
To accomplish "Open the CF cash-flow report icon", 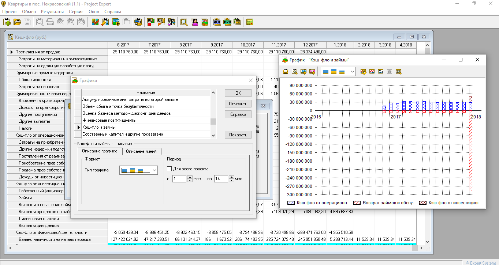I will (x=161, y=22).
